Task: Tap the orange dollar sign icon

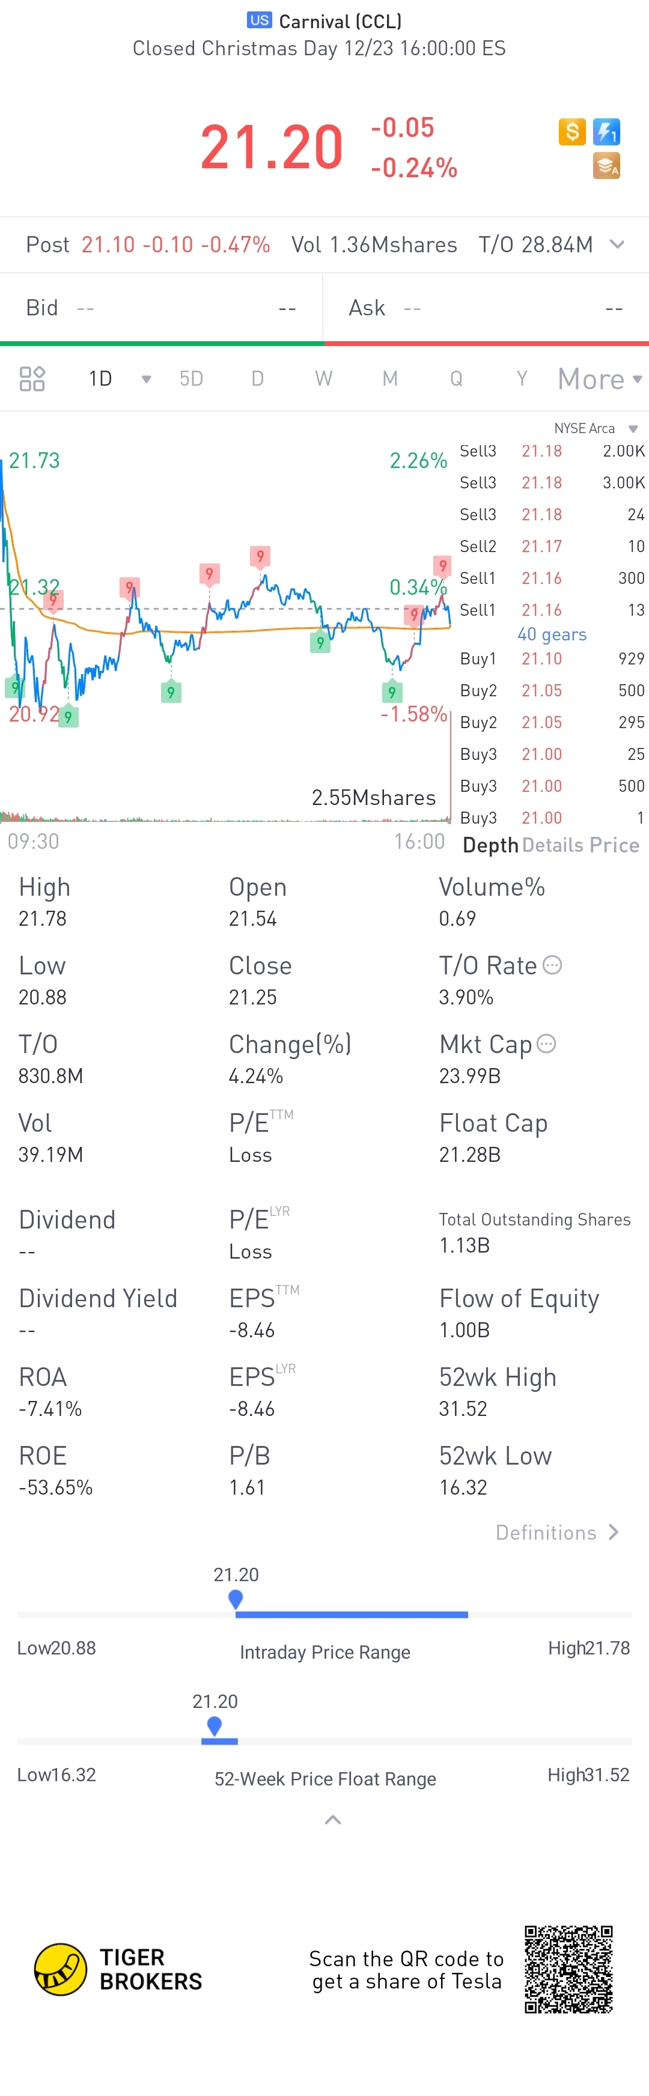Action: pyautogui.click(x=571, y=131)
